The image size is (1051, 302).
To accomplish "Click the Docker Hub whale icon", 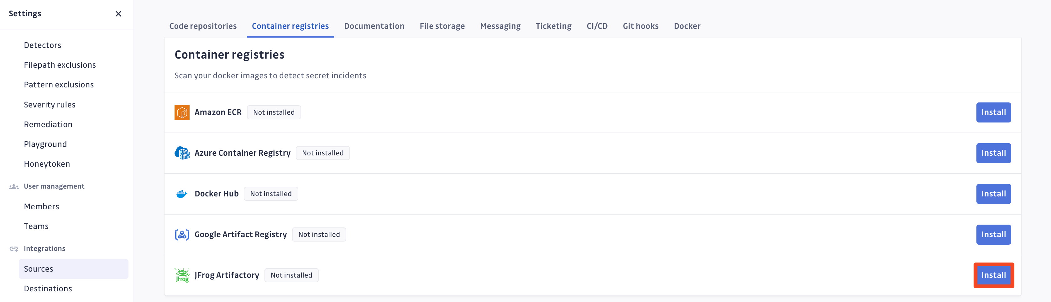I will tap(182, 194).
